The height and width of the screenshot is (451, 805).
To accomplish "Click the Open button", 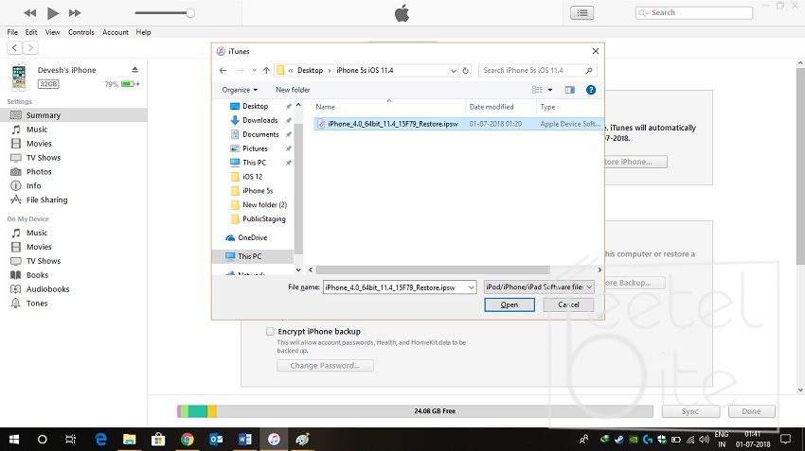I will pos(510,304).
